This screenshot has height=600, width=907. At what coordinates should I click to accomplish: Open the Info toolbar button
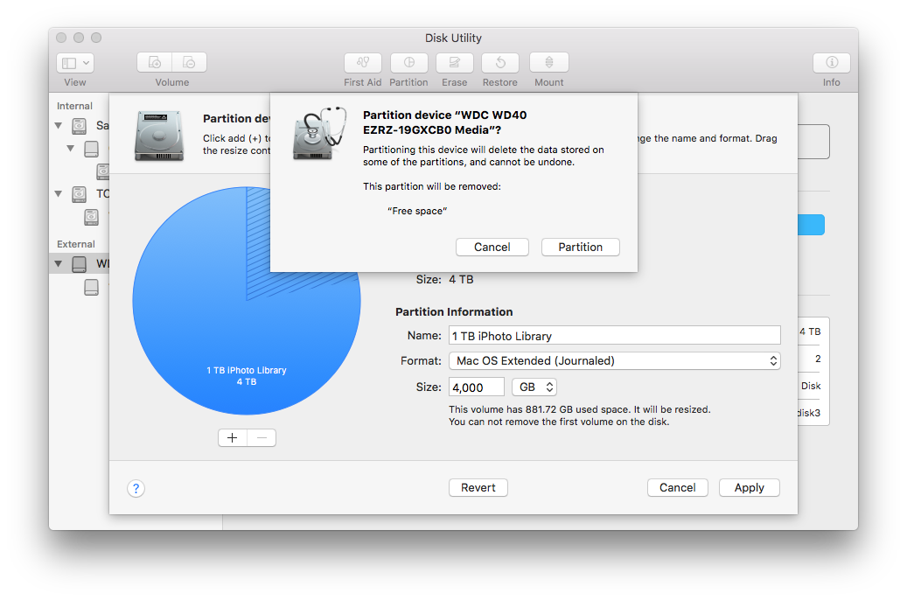831,62
